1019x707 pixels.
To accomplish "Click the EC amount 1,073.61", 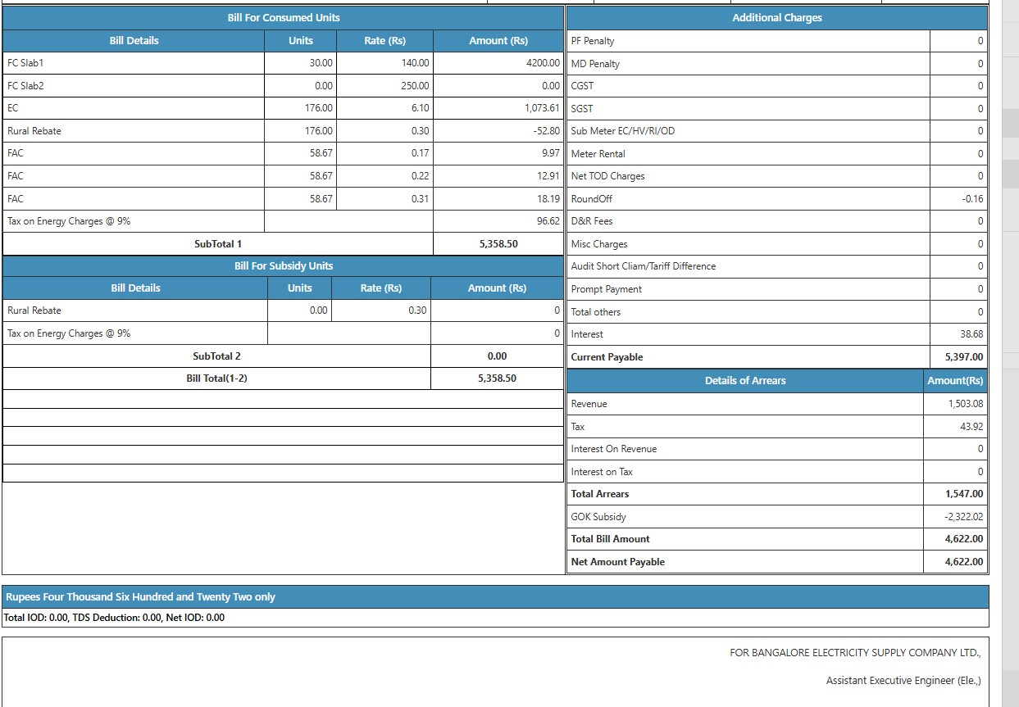I will (542, 108).
